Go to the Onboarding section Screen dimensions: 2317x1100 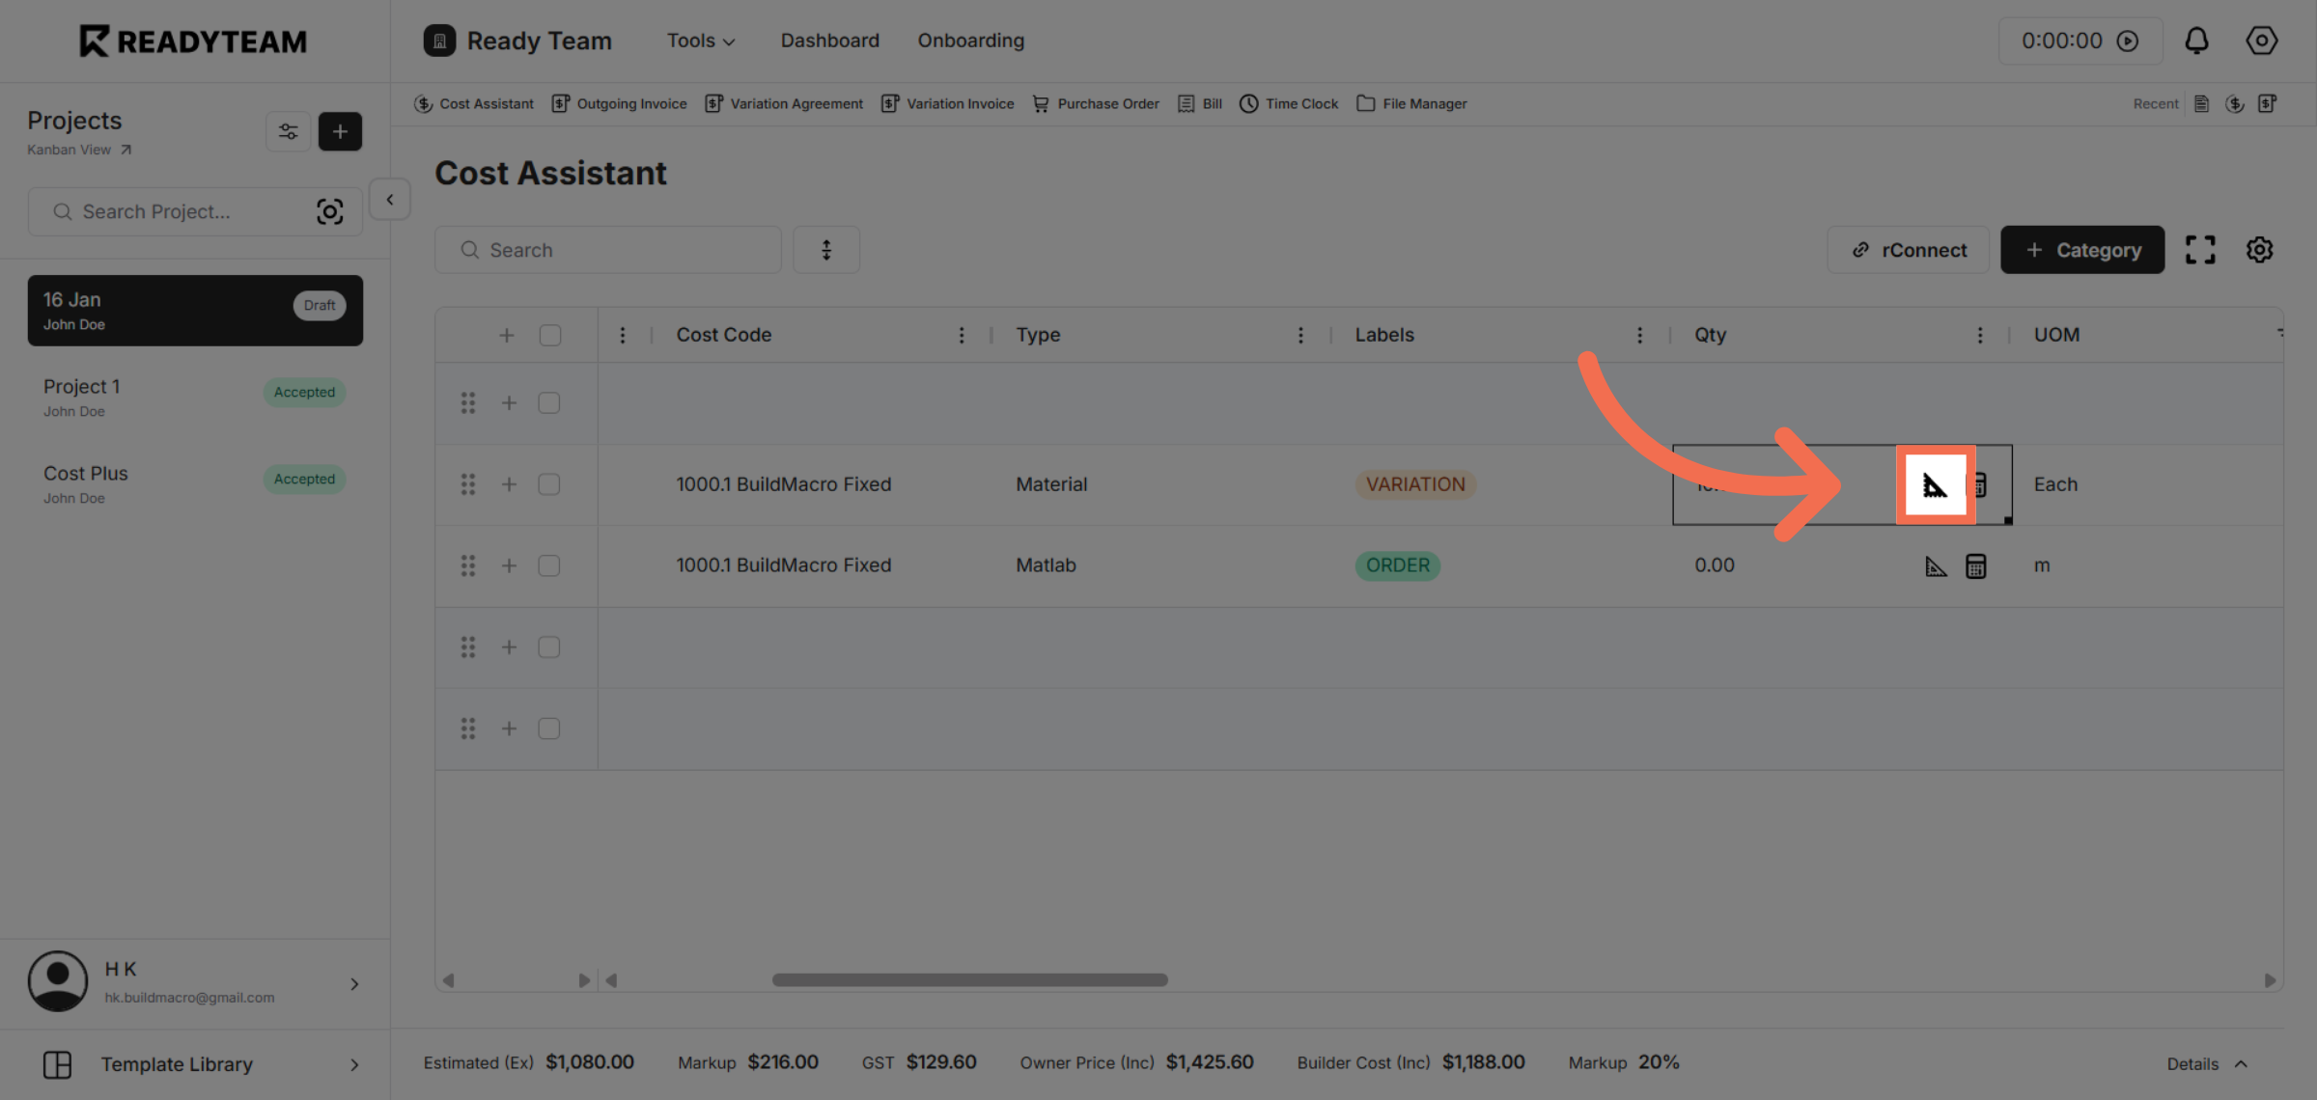point(970,41)
